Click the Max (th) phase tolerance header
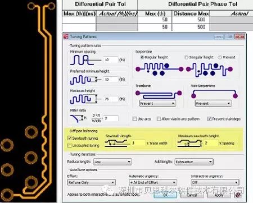Image resolution: width=253 pixels, height=203 pixels. click(155, 13)
